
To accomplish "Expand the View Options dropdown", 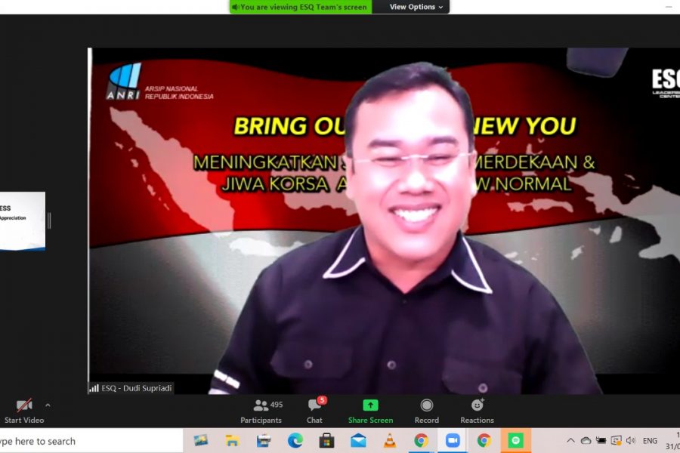I will (416, 7).
